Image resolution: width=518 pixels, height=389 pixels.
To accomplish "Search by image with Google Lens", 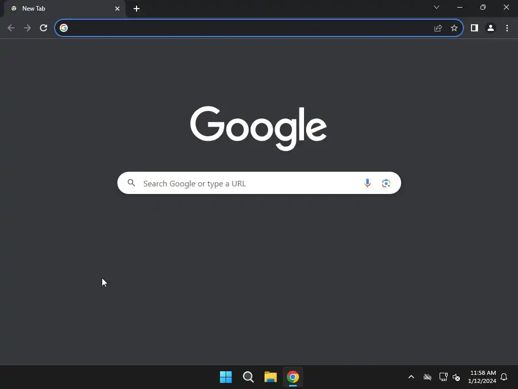I will [386, 183].
